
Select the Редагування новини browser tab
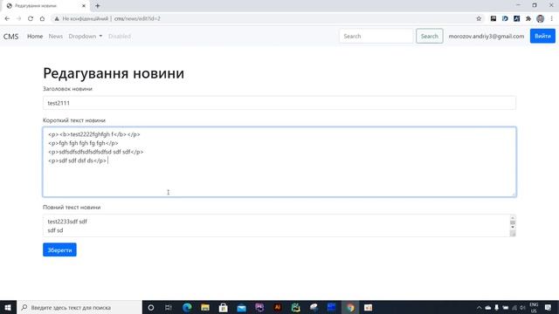(45, 6)
